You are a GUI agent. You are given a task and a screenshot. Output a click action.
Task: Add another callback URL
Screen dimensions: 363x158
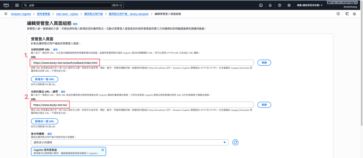[44, 79]
